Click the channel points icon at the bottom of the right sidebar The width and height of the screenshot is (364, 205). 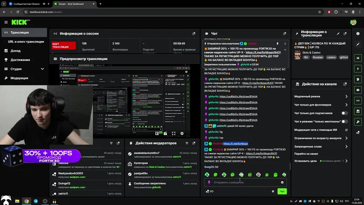(358, 132)
